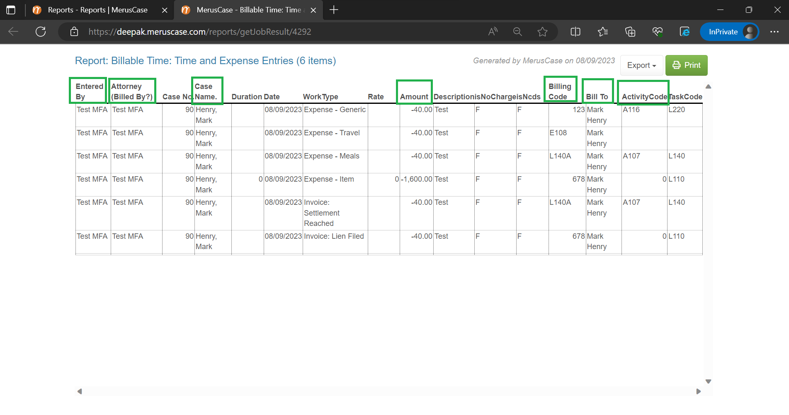The image size is (789, 415).
Task: Open tab actions menu icon
Action: tap(11, 10)
